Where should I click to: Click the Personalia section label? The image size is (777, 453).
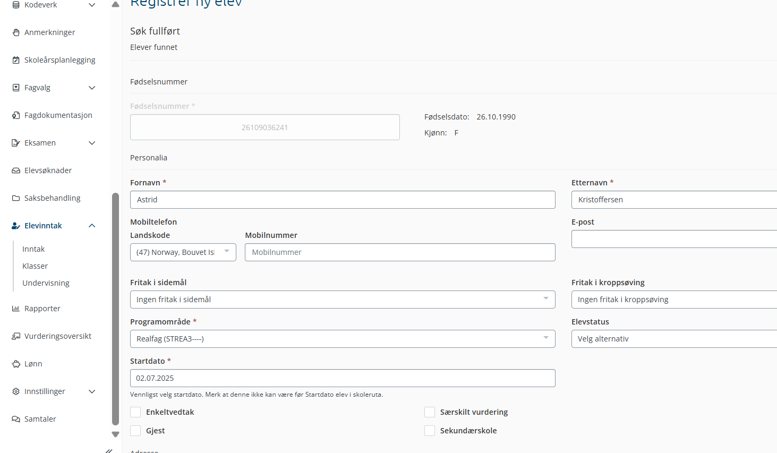[x=149, y=158]
